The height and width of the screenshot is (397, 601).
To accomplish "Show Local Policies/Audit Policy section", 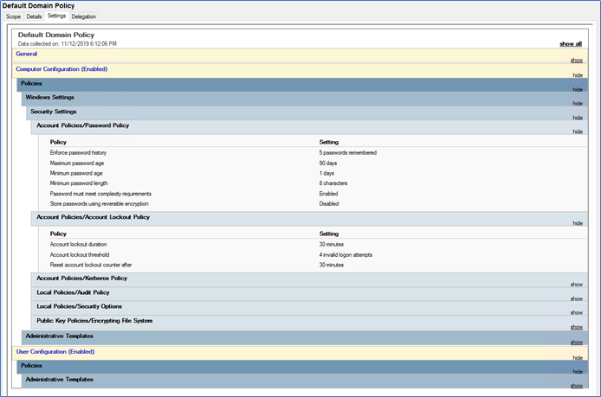I will coord(576,298).
